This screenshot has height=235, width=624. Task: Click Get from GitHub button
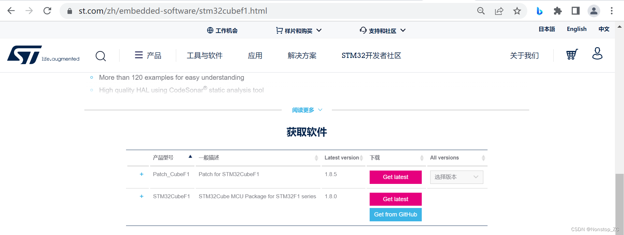[395, 214]
